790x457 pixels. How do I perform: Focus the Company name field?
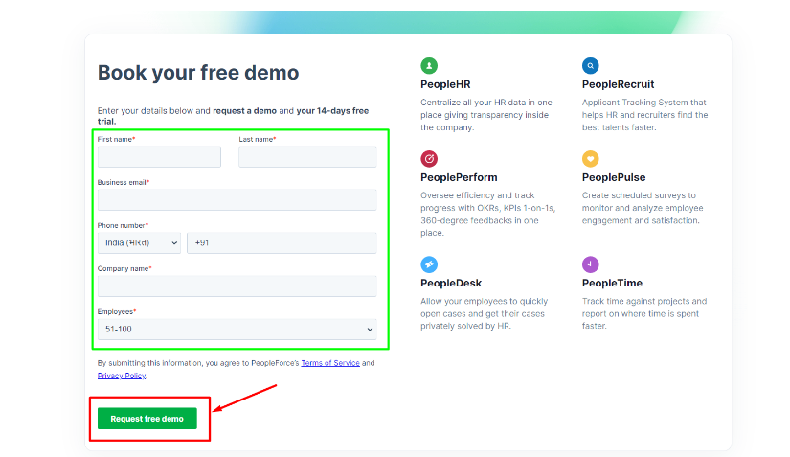(237, 286)
